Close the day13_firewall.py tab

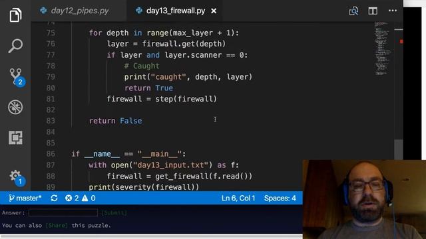pyautogui.click(x=214, y=11)
